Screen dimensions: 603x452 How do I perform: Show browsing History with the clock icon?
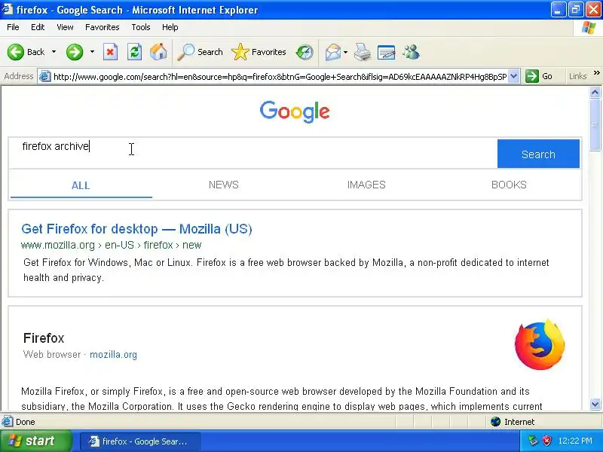click(305, 52)
